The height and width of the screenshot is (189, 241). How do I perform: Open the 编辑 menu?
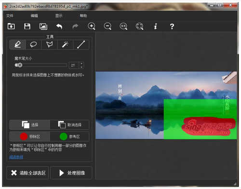point(34,16)
